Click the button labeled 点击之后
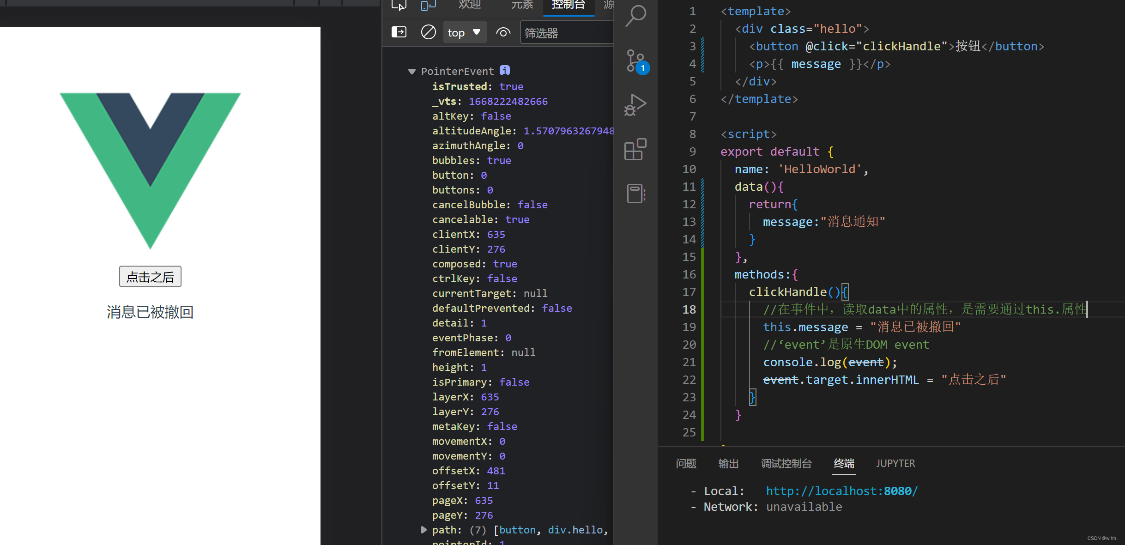This screenshot has height=545, width=1125. pos(151,276)
